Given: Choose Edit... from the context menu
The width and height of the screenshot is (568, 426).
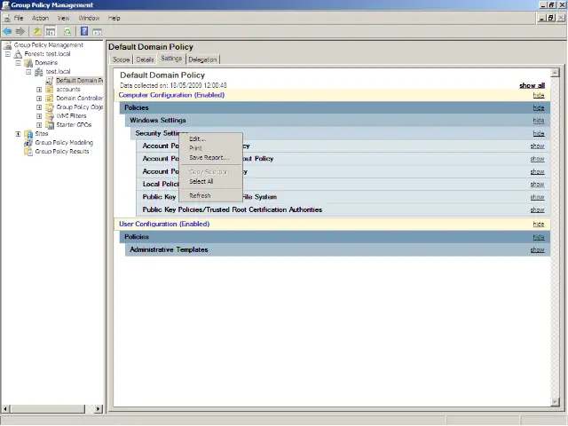Looking at the screenshot, I should pyautogui.click(x=197, y=138).
